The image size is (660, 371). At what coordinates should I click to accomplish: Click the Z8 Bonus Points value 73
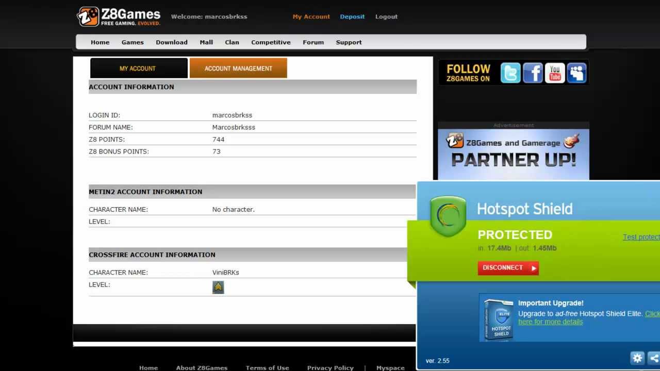216,151
